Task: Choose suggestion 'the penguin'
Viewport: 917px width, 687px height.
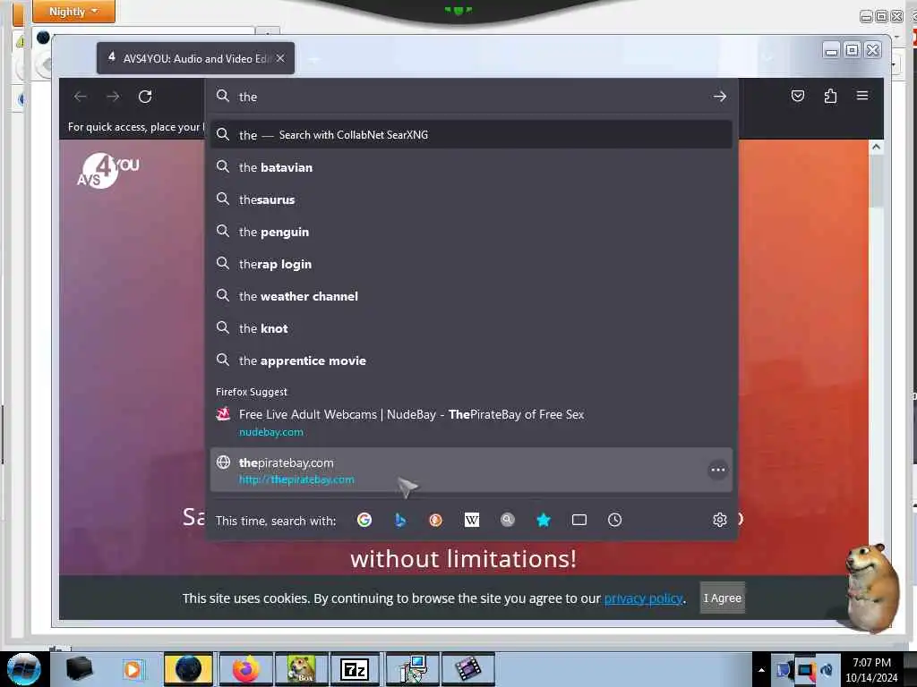Action: [471, 232]
